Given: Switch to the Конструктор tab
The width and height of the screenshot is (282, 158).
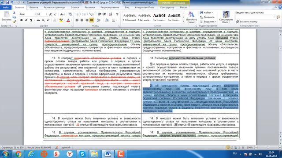Looking at the screenshot, I should tap(167, 7).
